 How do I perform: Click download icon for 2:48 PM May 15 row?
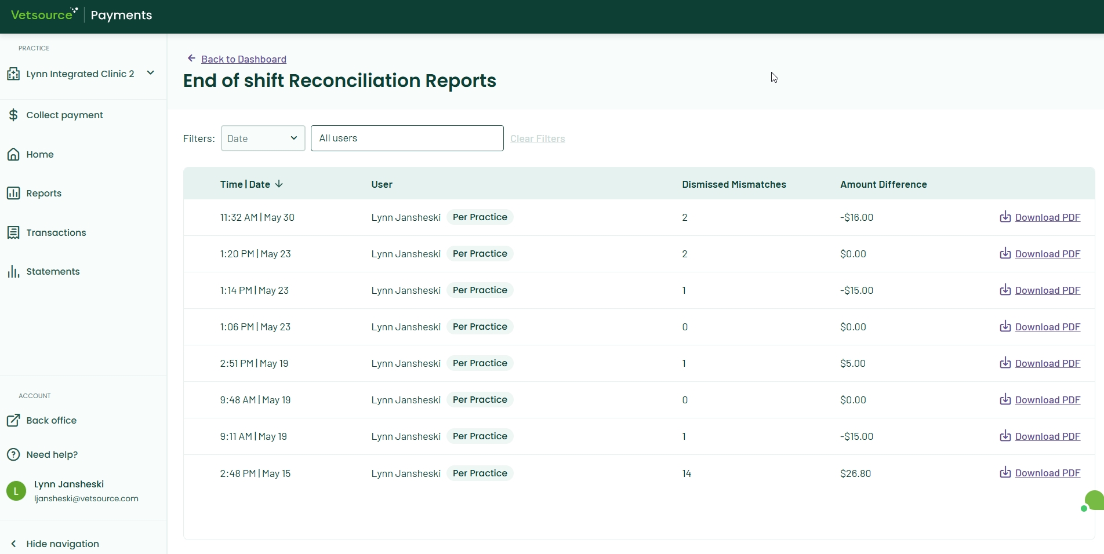pyautogui.click(x=1005, y=472)
